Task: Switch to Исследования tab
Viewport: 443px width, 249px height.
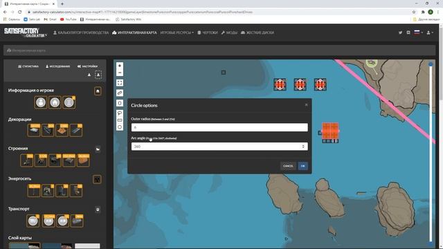Action: 57,66
